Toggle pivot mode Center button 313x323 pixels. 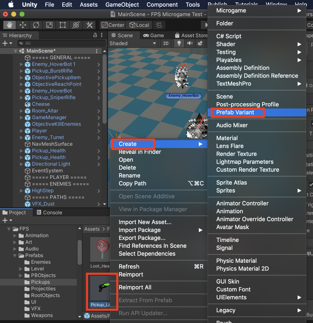pos(113,25)
